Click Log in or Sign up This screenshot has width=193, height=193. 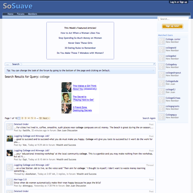coord(178,2)
